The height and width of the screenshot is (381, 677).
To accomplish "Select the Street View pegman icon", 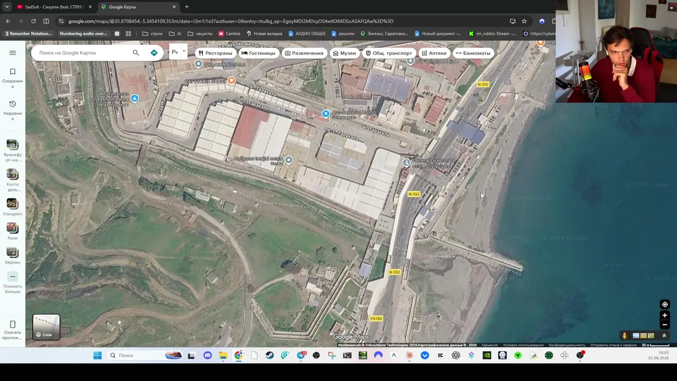I will tap(625, 335).
